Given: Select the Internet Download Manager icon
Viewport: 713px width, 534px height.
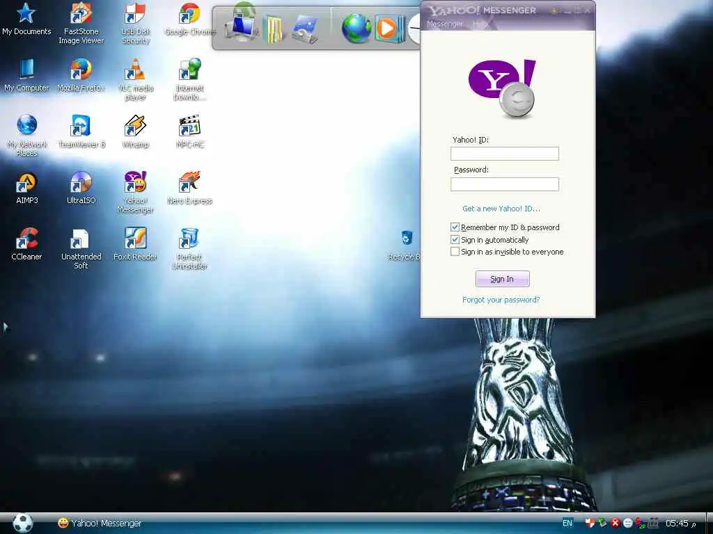Looking at the screenshot, I should (x=190, y=79).
